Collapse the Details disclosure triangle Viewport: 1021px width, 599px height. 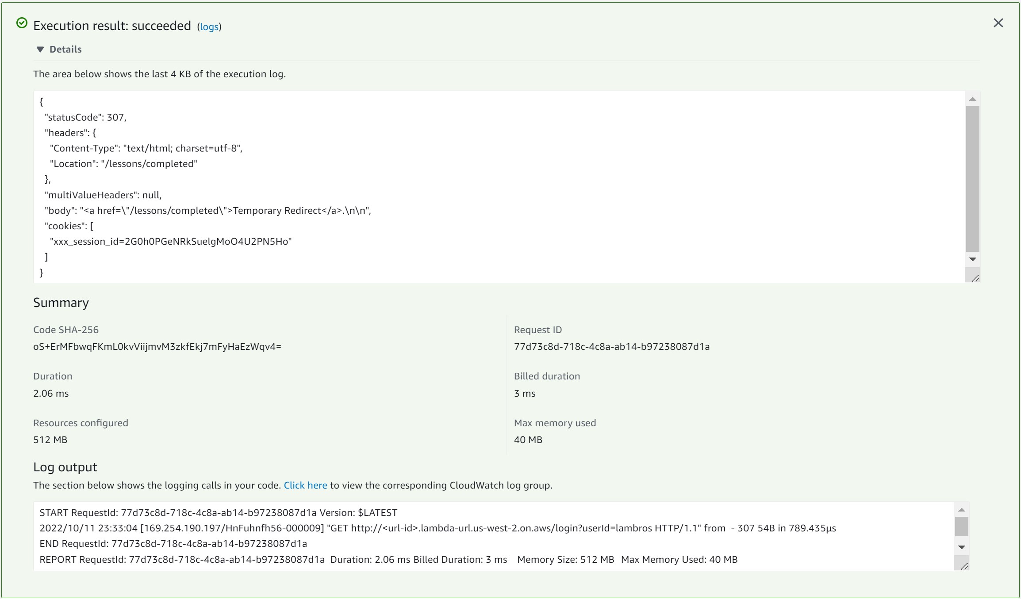pos(40,49)
